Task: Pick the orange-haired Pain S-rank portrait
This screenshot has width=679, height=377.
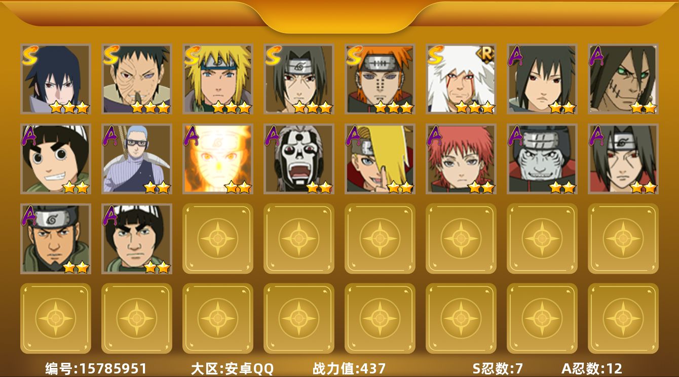Action: coord(380,79)
